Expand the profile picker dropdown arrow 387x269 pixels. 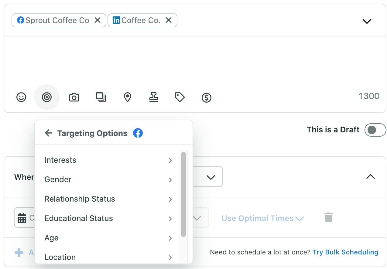tap(367, 21)
